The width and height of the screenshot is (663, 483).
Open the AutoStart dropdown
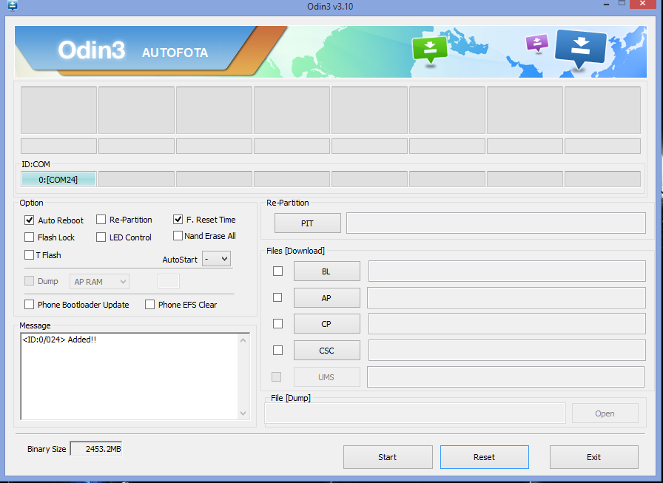point(217,259)
